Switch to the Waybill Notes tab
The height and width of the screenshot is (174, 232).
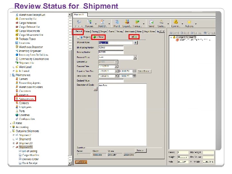coord(150,32)
